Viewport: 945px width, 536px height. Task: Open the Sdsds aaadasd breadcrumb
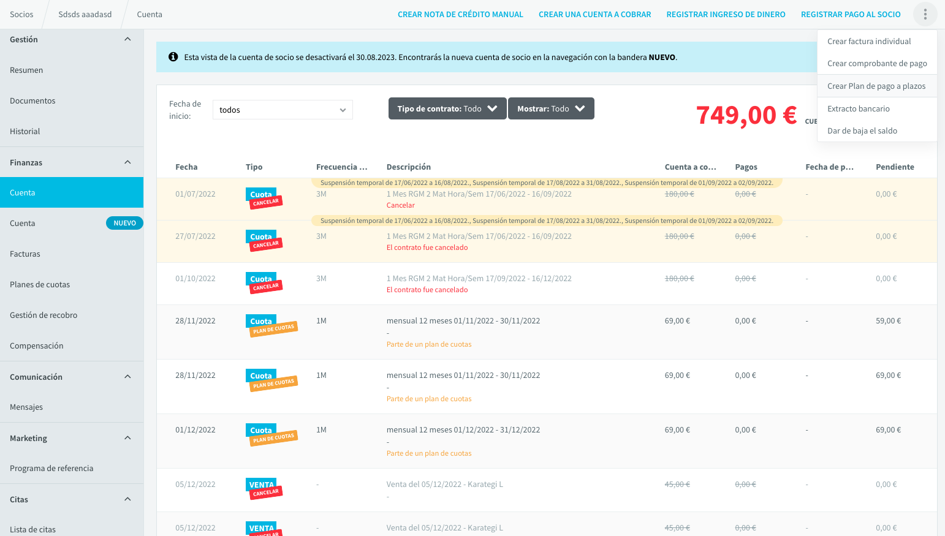pyautogui.click(x=85, y=14)
